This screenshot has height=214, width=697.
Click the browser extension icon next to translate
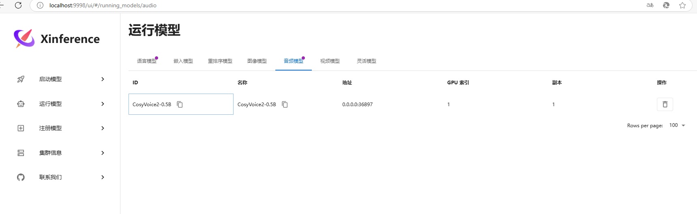coord(666,5)
